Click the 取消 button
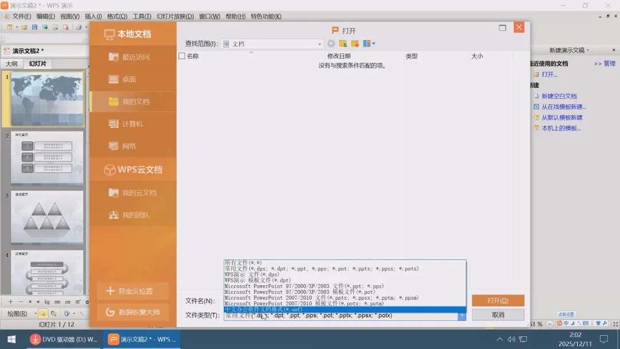 point(498,315)
